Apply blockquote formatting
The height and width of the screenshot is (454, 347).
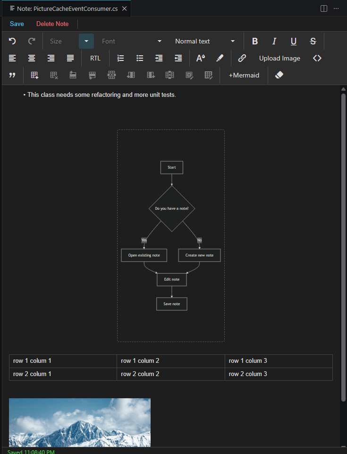click(12, 75)
